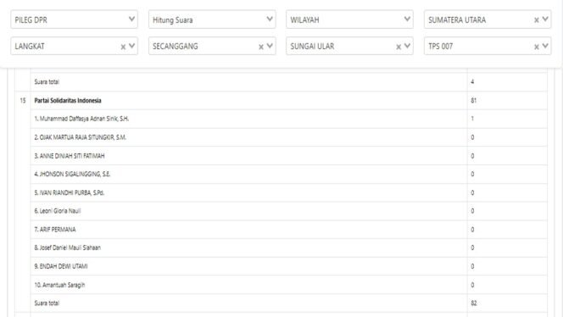
Task: Open the SECANGGANG district chevron
Action: (x=270, y=46)
